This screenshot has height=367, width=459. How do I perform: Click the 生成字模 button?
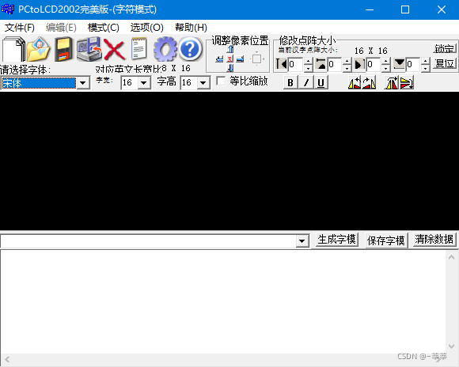pyautogui.click(x=336, y=240)
